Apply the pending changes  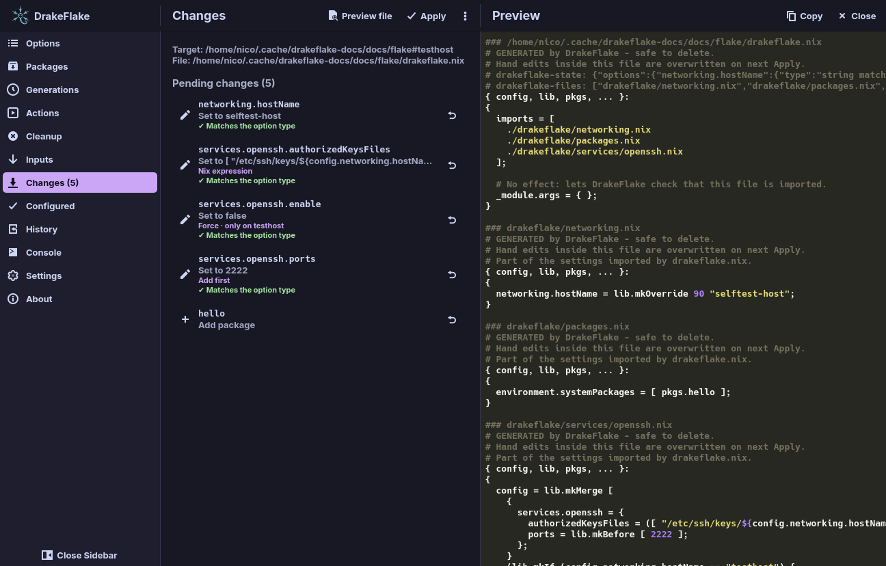[426, 16]
